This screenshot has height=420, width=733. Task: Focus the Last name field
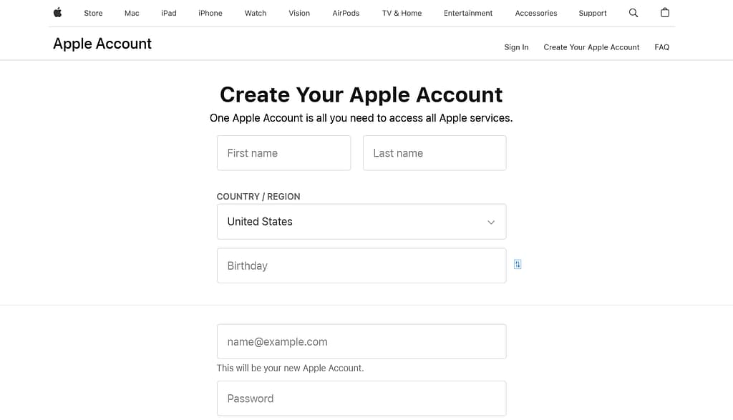[435, 153]
